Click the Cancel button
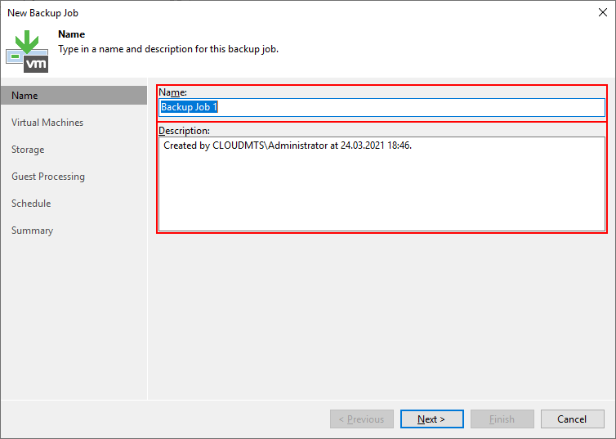The image size is (616, 439). click(x=572, y=419)
